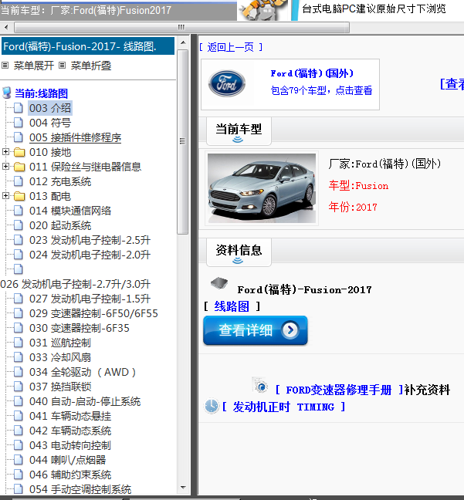Open 005 接插件维修程序 item
This screenshot has height=500, width=464.
(x=76, y=137)
